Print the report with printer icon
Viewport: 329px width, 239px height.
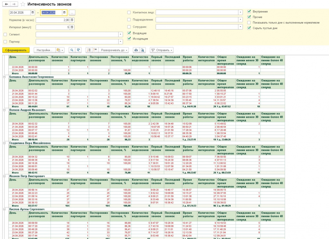click(136, 50)
